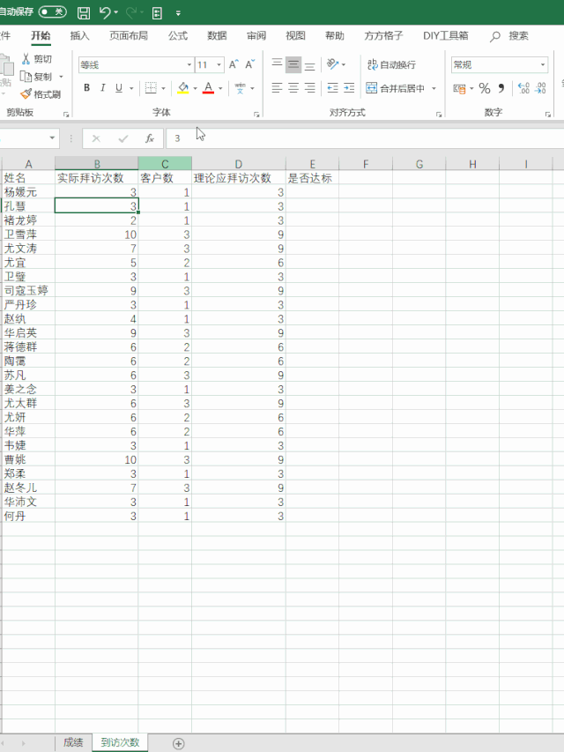
Task: Click the Copy icon
Action: (x=26, y=76)
